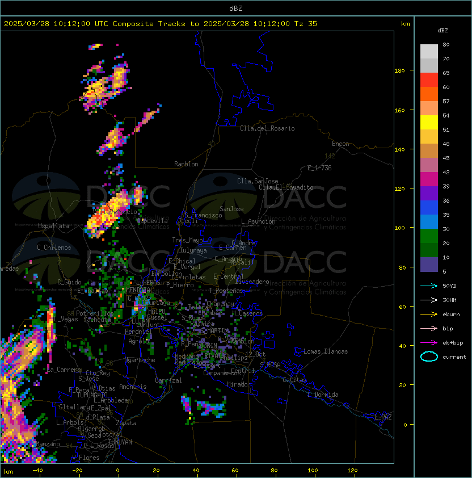Click the 'TUNUYAN' label
The height and width of the screenshot is (478, 472).
[120, 442]
